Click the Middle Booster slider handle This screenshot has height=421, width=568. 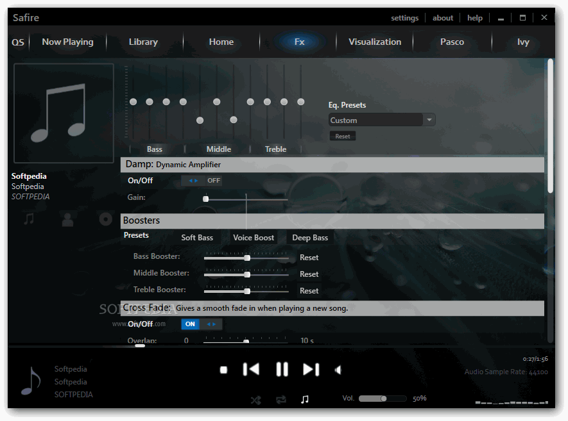pyautogui.click(x=247, y=274)
